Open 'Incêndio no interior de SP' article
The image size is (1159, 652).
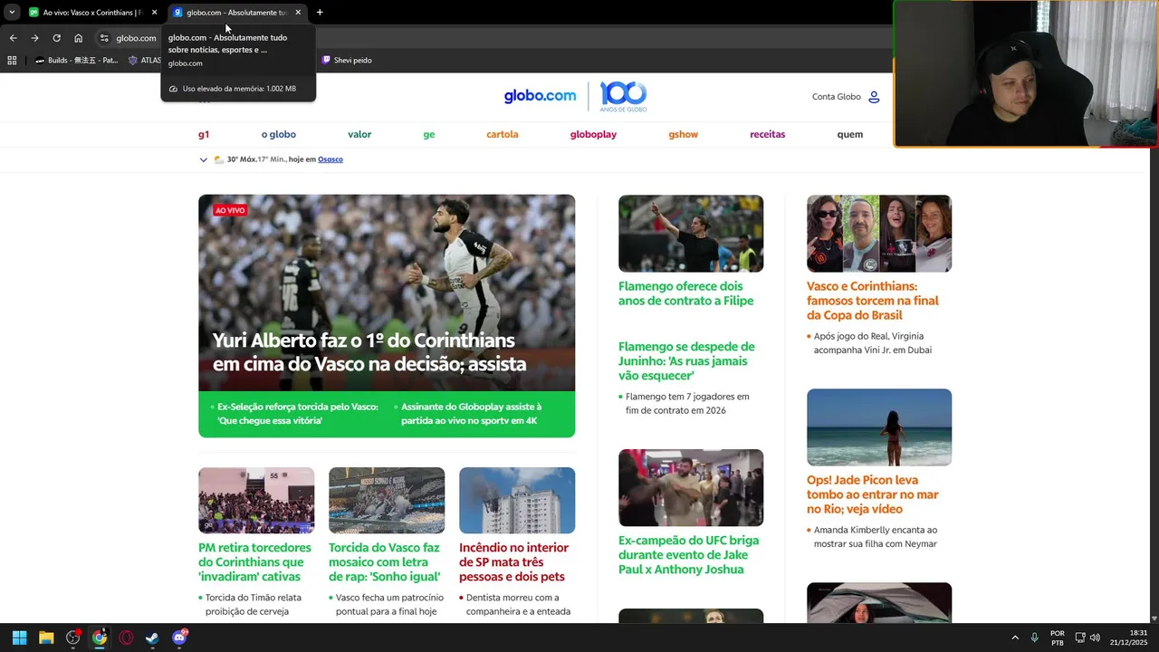[514, 561]
